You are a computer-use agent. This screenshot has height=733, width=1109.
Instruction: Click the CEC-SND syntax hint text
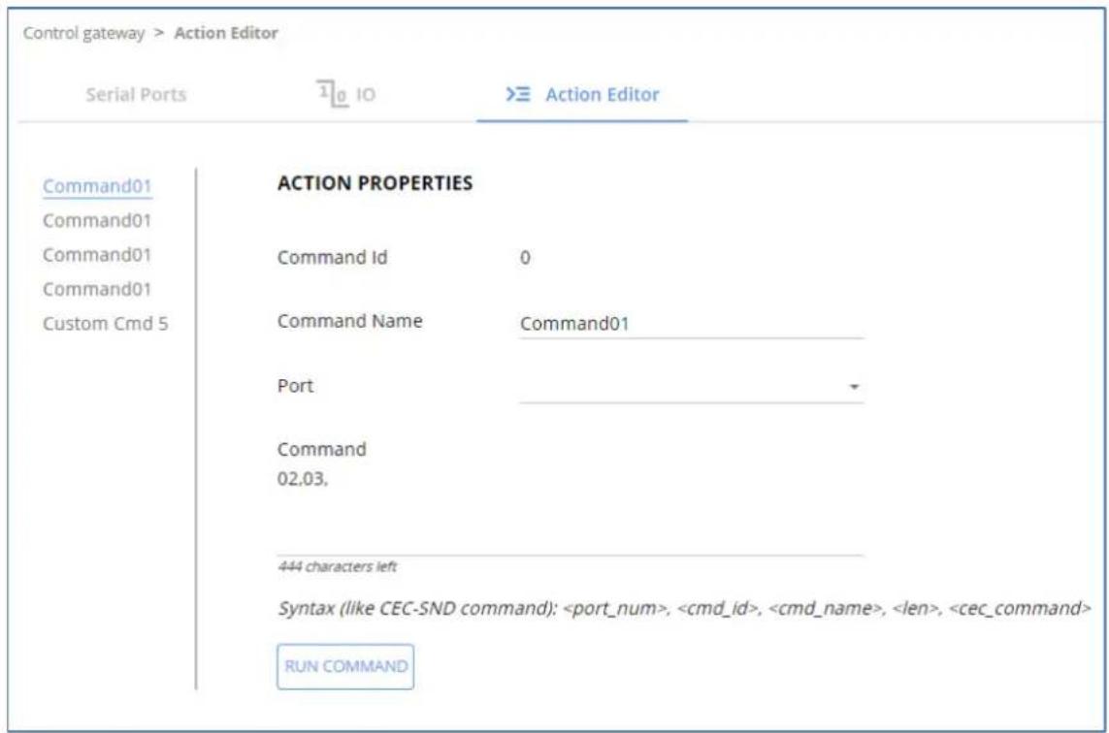click(x=683, y=608)
